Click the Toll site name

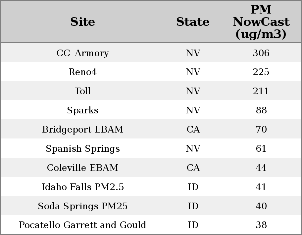click(x=82, y=91)
